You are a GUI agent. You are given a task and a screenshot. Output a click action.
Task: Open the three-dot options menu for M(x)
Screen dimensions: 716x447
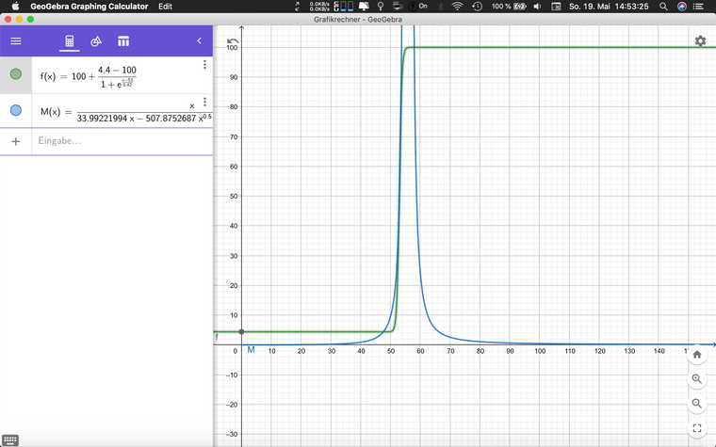click(x=204, y=102)
